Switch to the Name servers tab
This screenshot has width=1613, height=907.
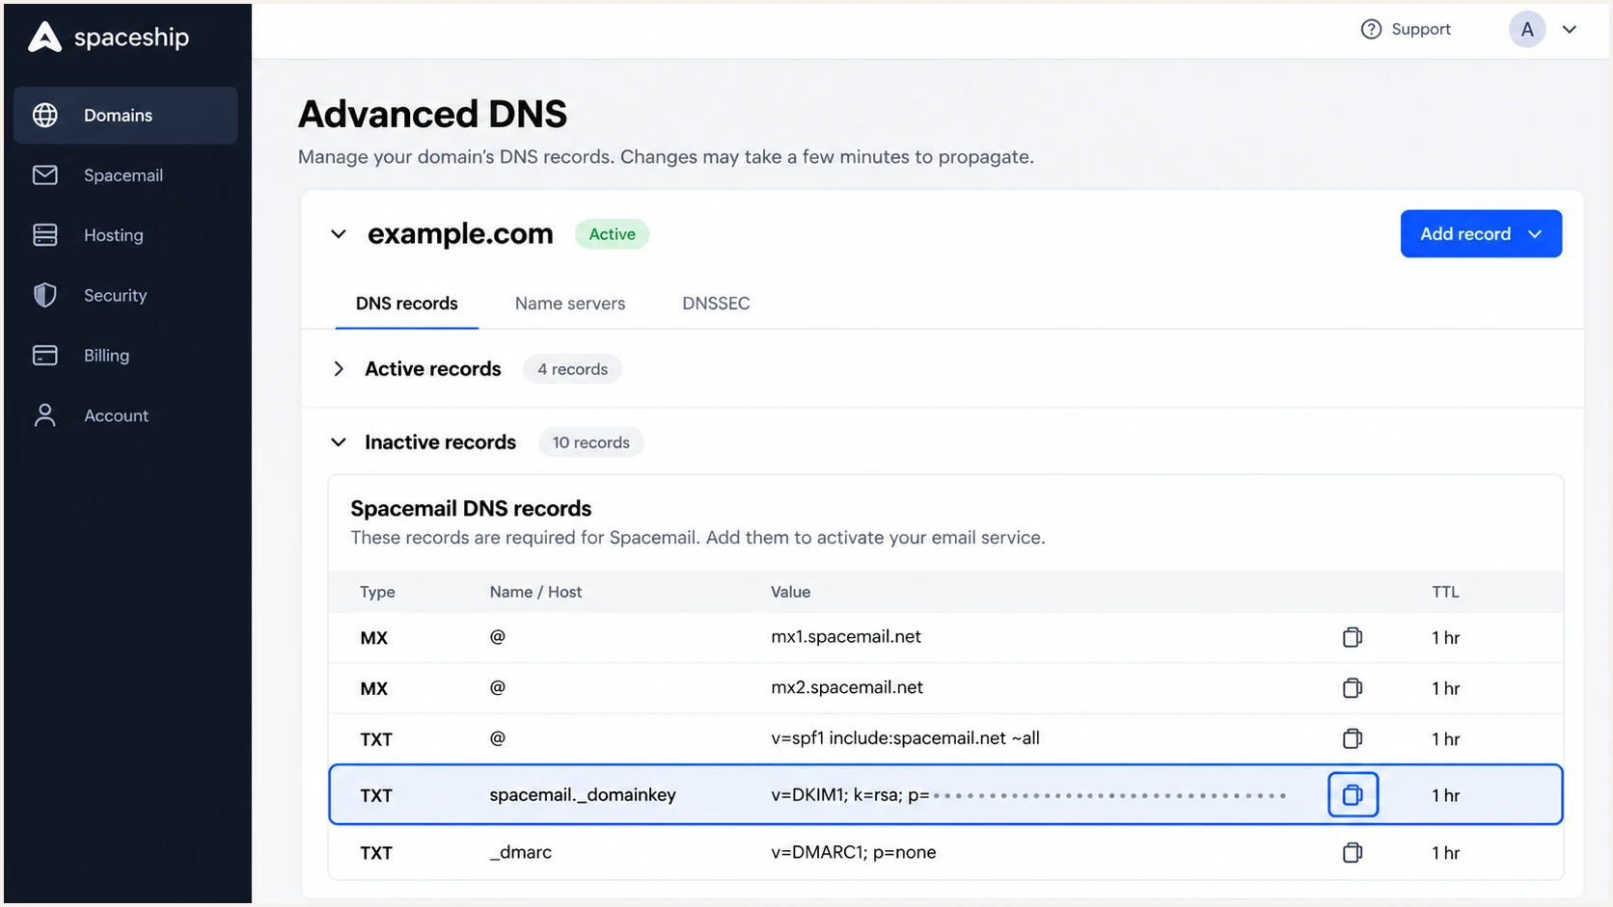[x=570, y=304]
